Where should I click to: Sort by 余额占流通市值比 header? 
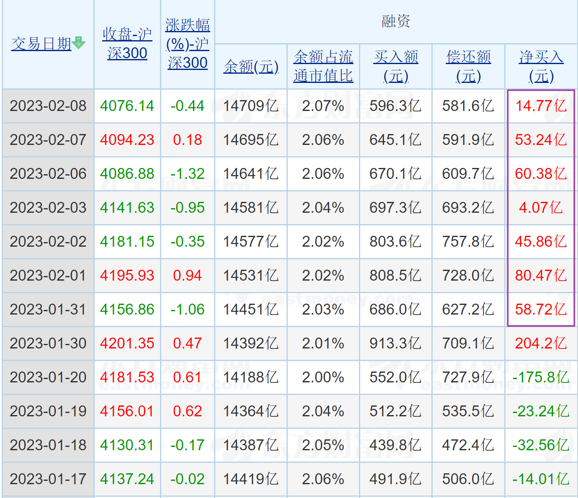323,66
